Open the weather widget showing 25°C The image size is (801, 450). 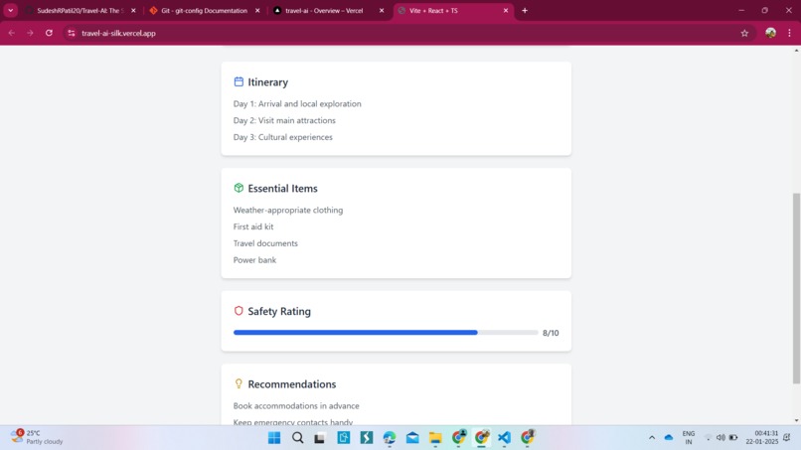tap(37, 437)
